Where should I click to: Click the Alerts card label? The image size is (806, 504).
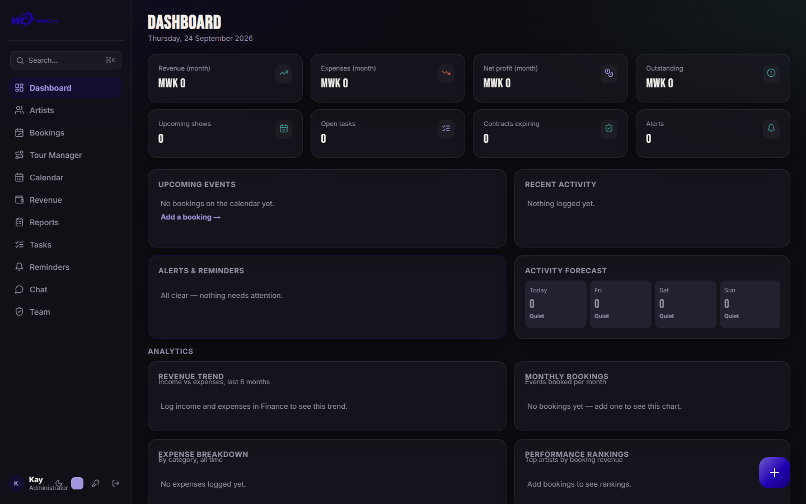pos(655,124)
